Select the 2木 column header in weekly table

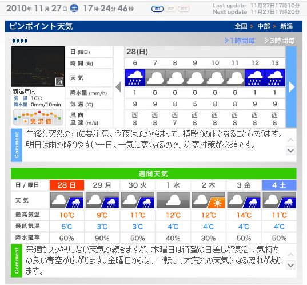pos(209,185)
